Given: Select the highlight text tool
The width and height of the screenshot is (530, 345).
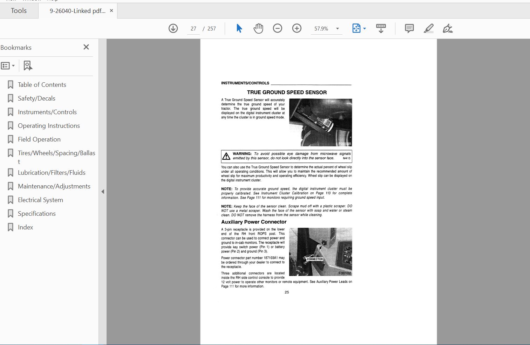Looking at the screenshot, I should (x=428, y=28).
